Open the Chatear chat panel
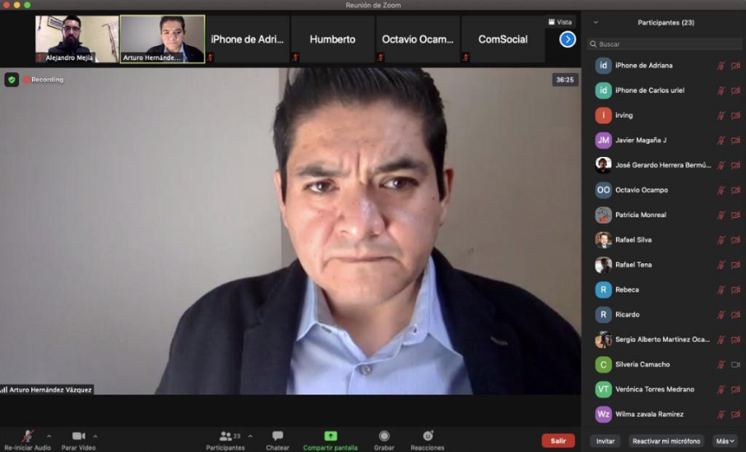The height and width of the screenshot is (452, 746). coord(277,436)
